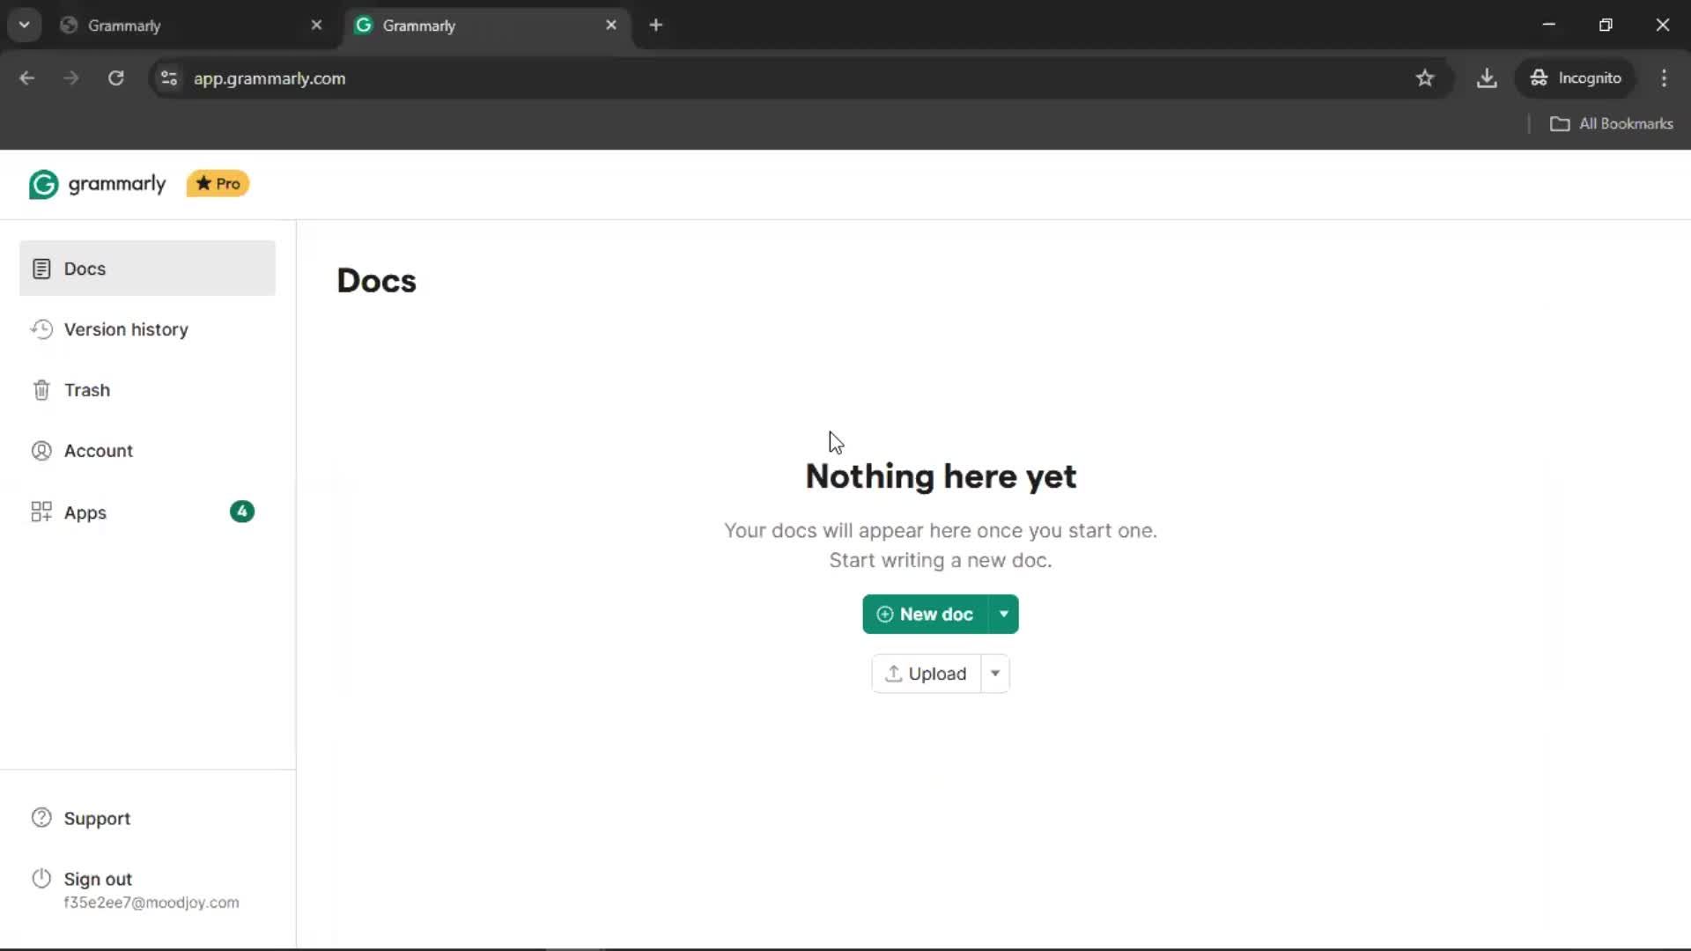Image resolution: width=1691 pixels, height=951 pixels.
Task: Sign out of the account
Action: [x=98, y=879]
